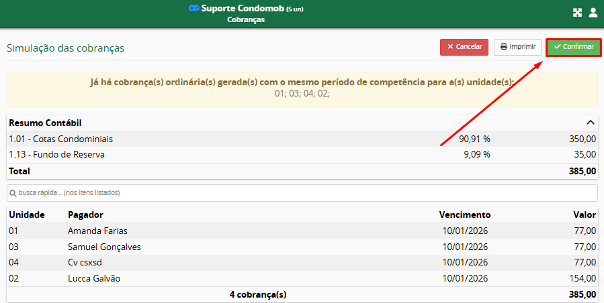Click the magnifier icon in quick search

(x=13, y=193)
